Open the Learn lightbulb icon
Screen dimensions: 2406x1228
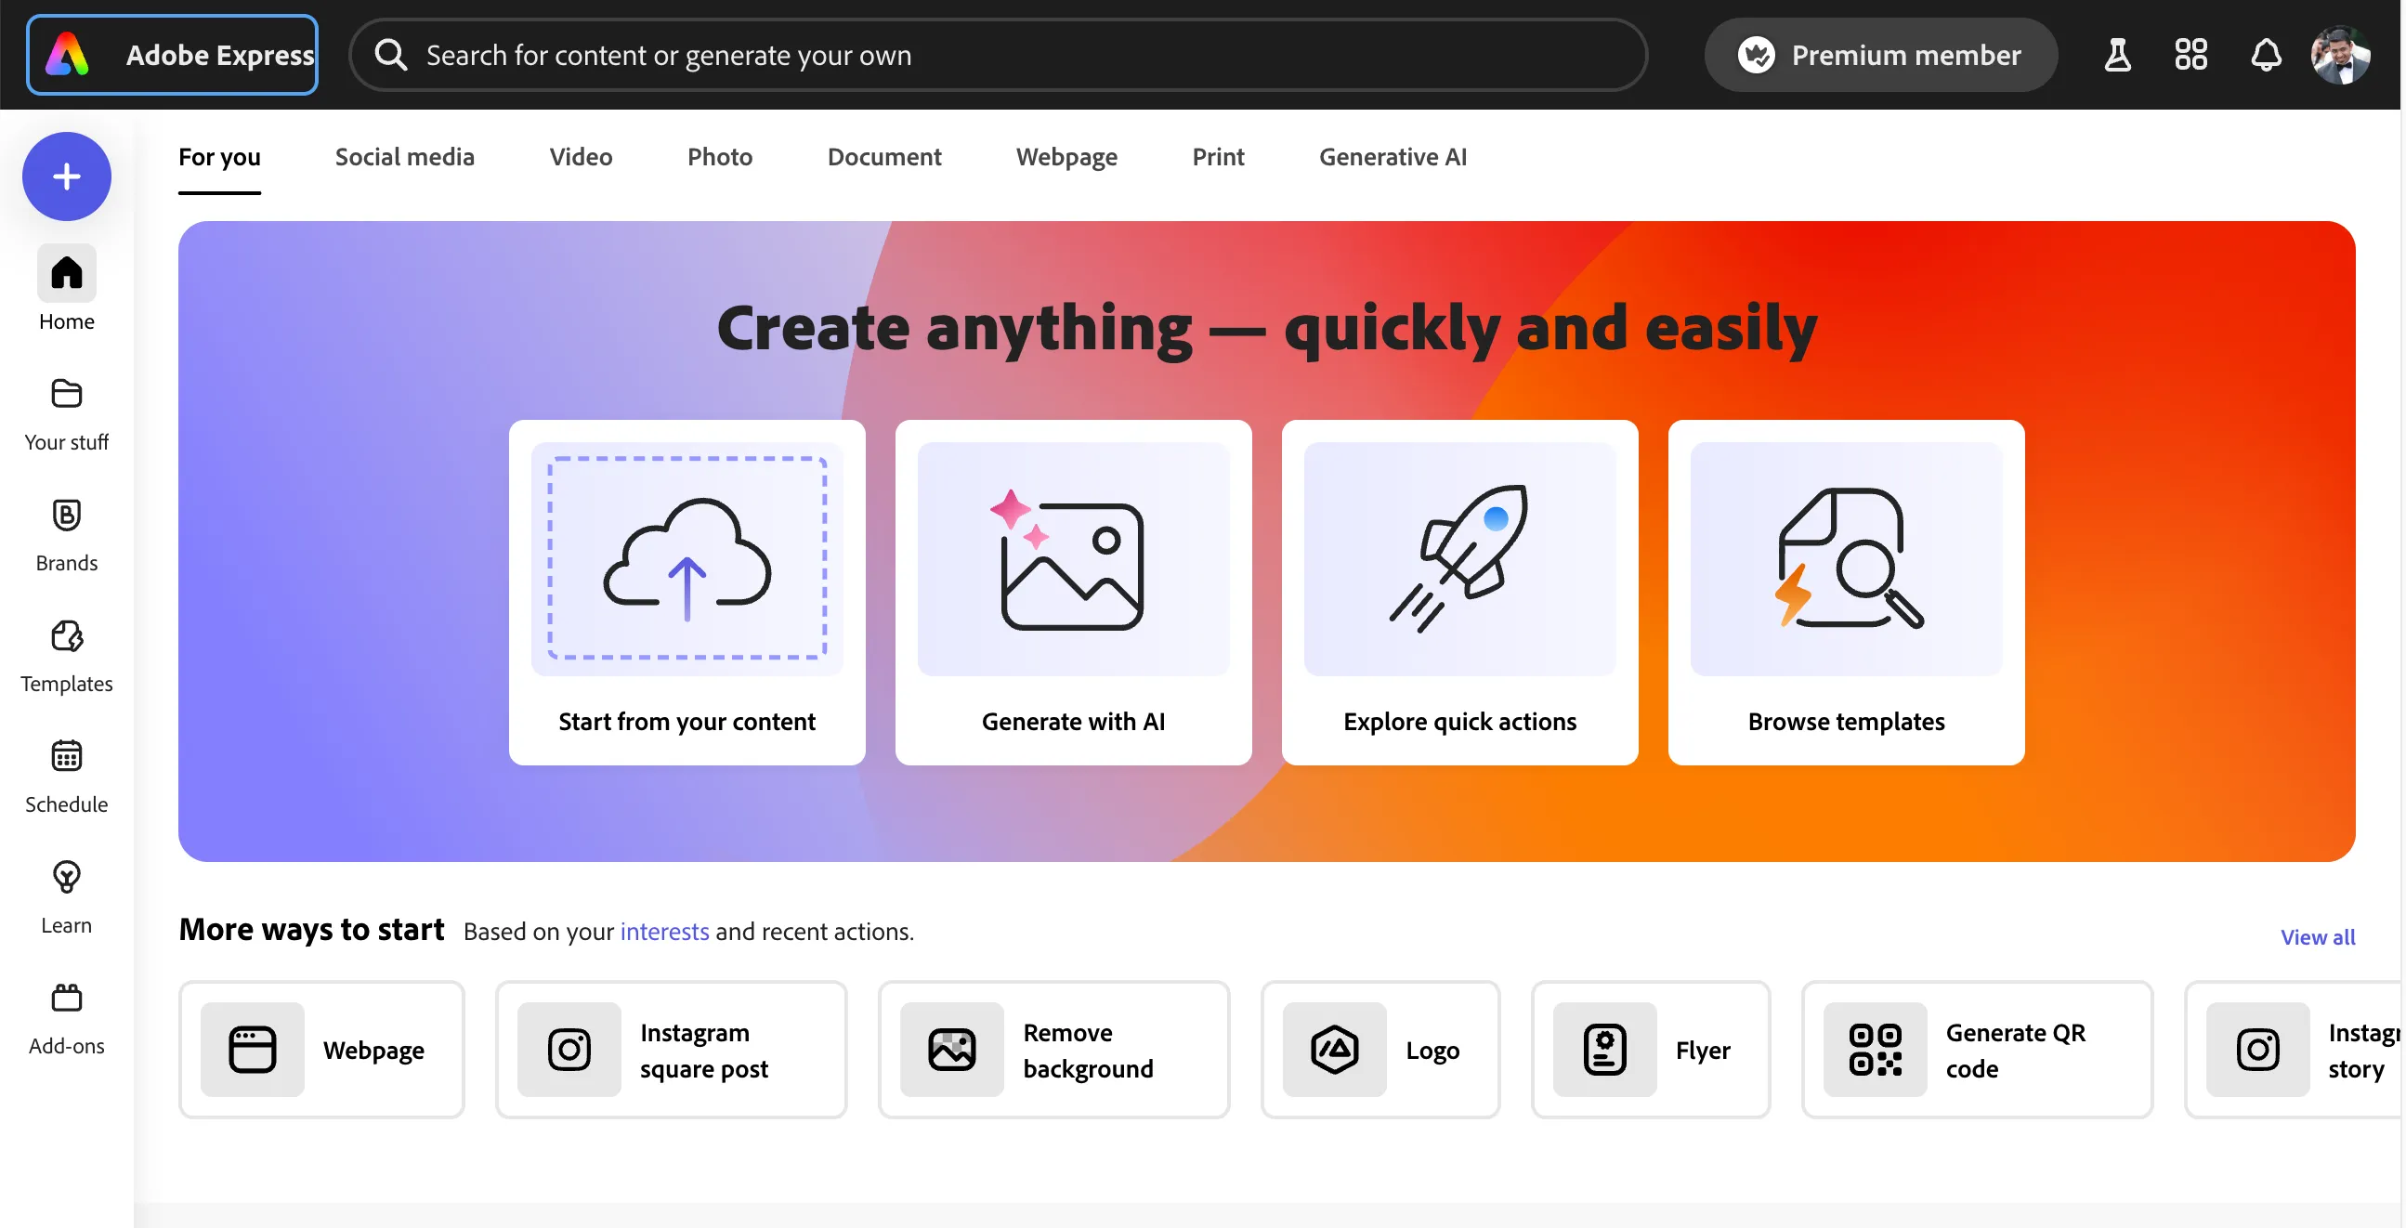[x=66, y=878]
